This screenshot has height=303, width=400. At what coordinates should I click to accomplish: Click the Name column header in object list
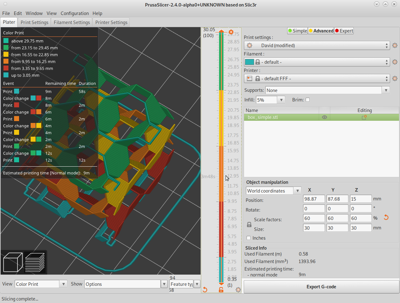pyautogui.click(x=281, y=110)
